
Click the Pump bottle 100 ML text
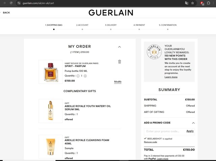point(76,71)
